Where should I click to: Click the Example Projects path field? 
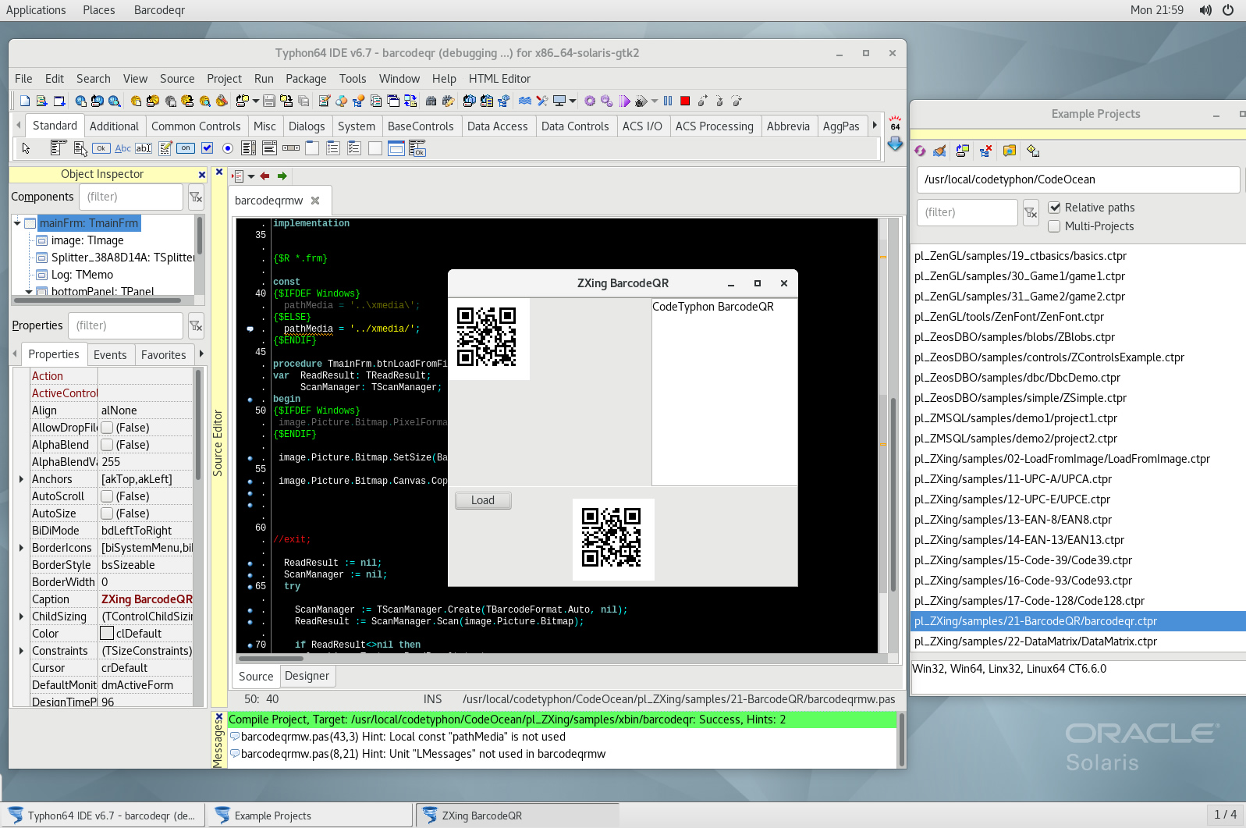click(1077, 179)
